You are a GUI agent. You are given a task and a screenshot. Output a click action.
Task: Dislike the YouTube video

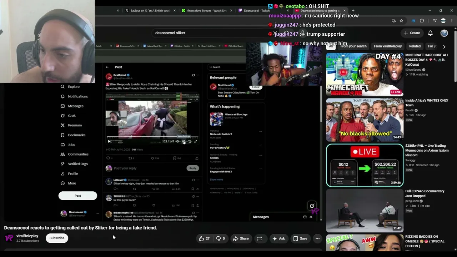[221, 238]
